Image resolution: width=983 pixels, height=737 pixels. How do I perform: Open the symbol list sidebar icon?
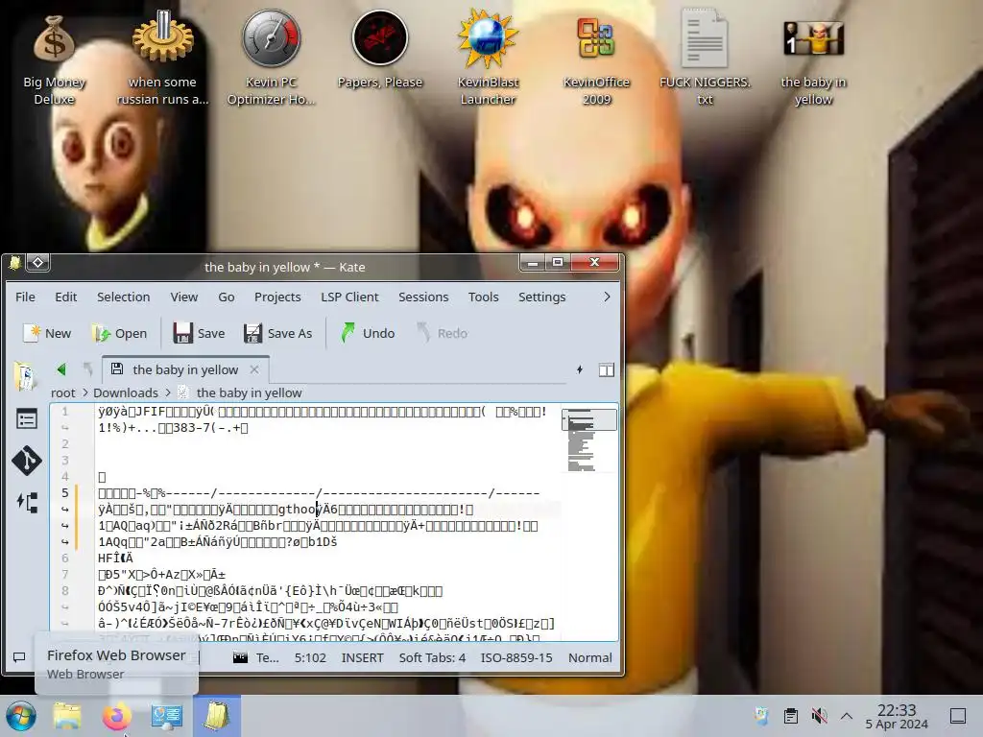[x=26, y=418]
